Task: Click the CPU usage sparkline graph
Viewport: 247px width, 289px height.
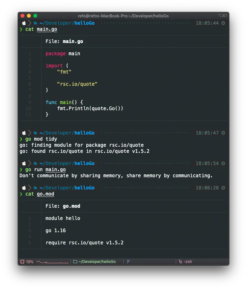Action: point(53,262)
